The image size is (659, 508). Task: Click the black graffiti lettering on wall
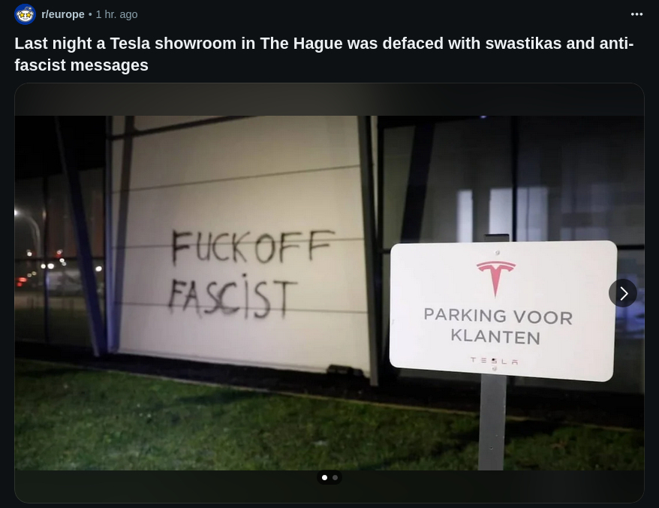point(251,274)
